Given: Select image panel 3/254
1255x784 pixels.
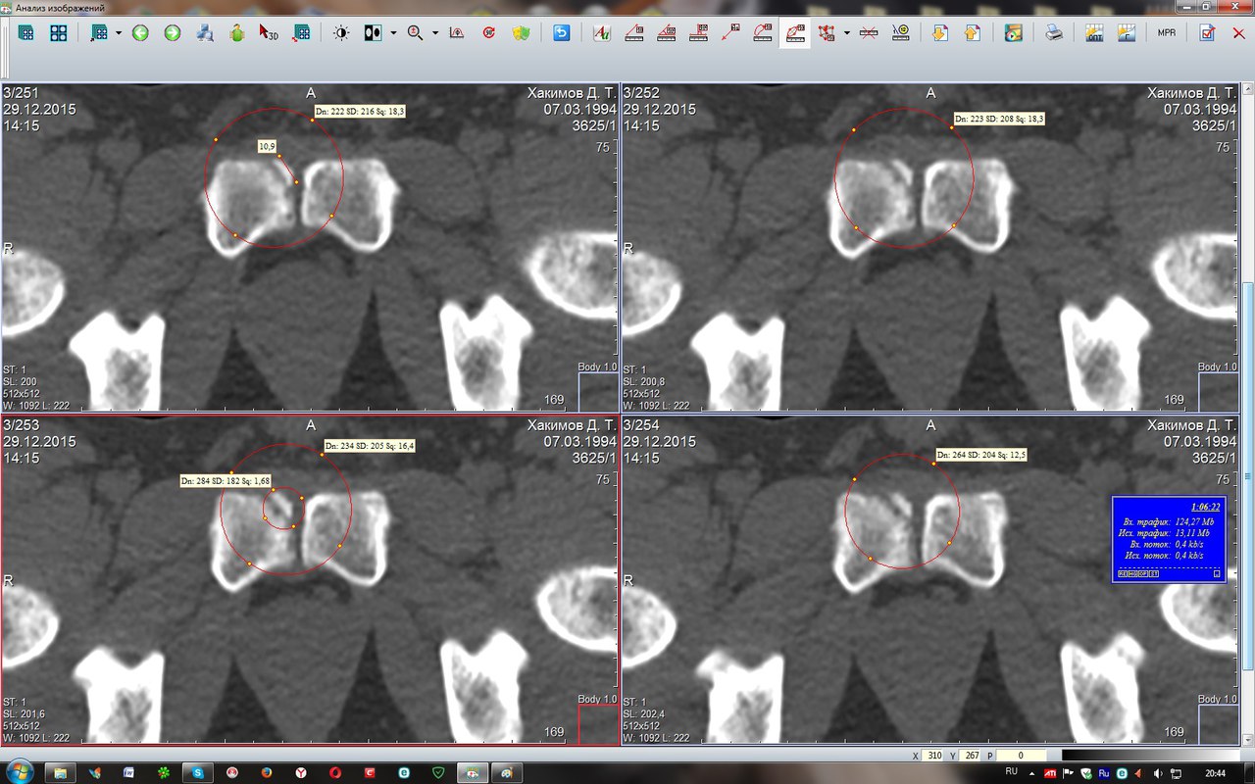Looking at the screenshot, I should (930, 580).
